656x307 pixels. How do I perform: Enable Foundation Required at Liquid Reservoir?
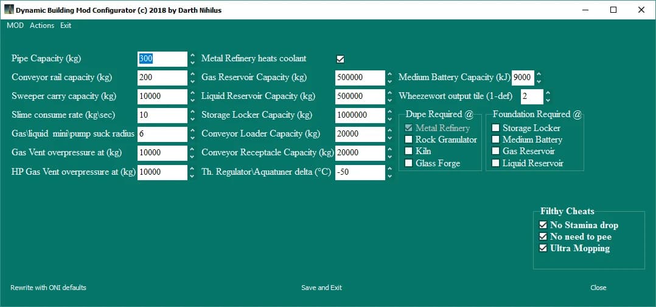[x=496, y=163]
